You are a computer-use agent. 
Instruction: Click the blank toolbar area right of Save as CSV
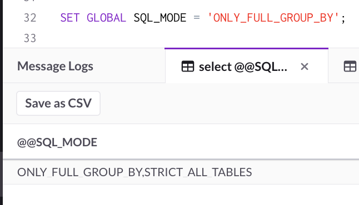click(229, 103)
